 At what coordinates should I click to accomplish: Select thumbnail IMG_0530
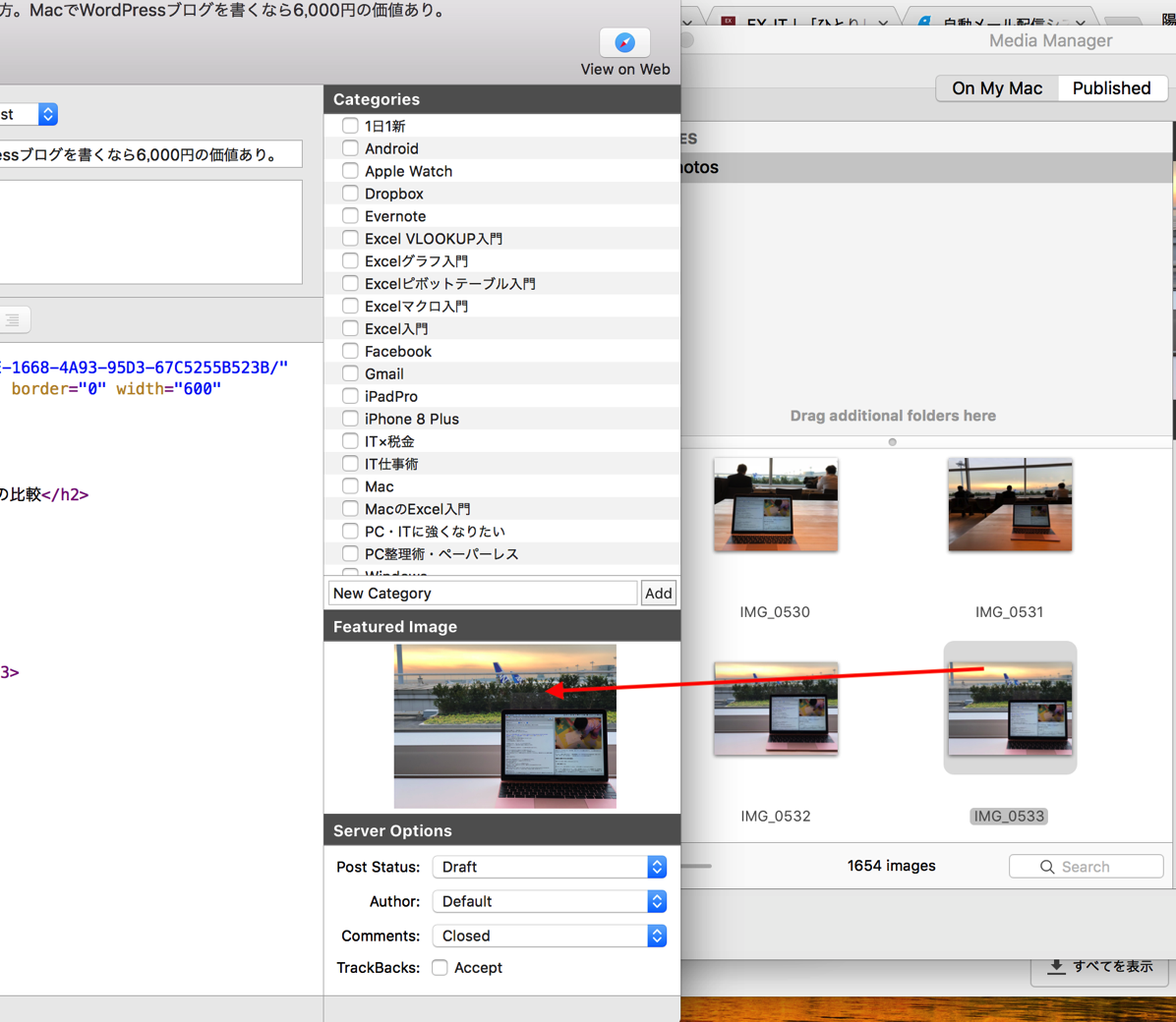point(776,505)
